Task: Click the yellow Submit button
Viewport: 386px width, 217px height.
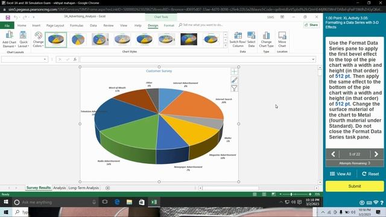Action: pos(355,186)
